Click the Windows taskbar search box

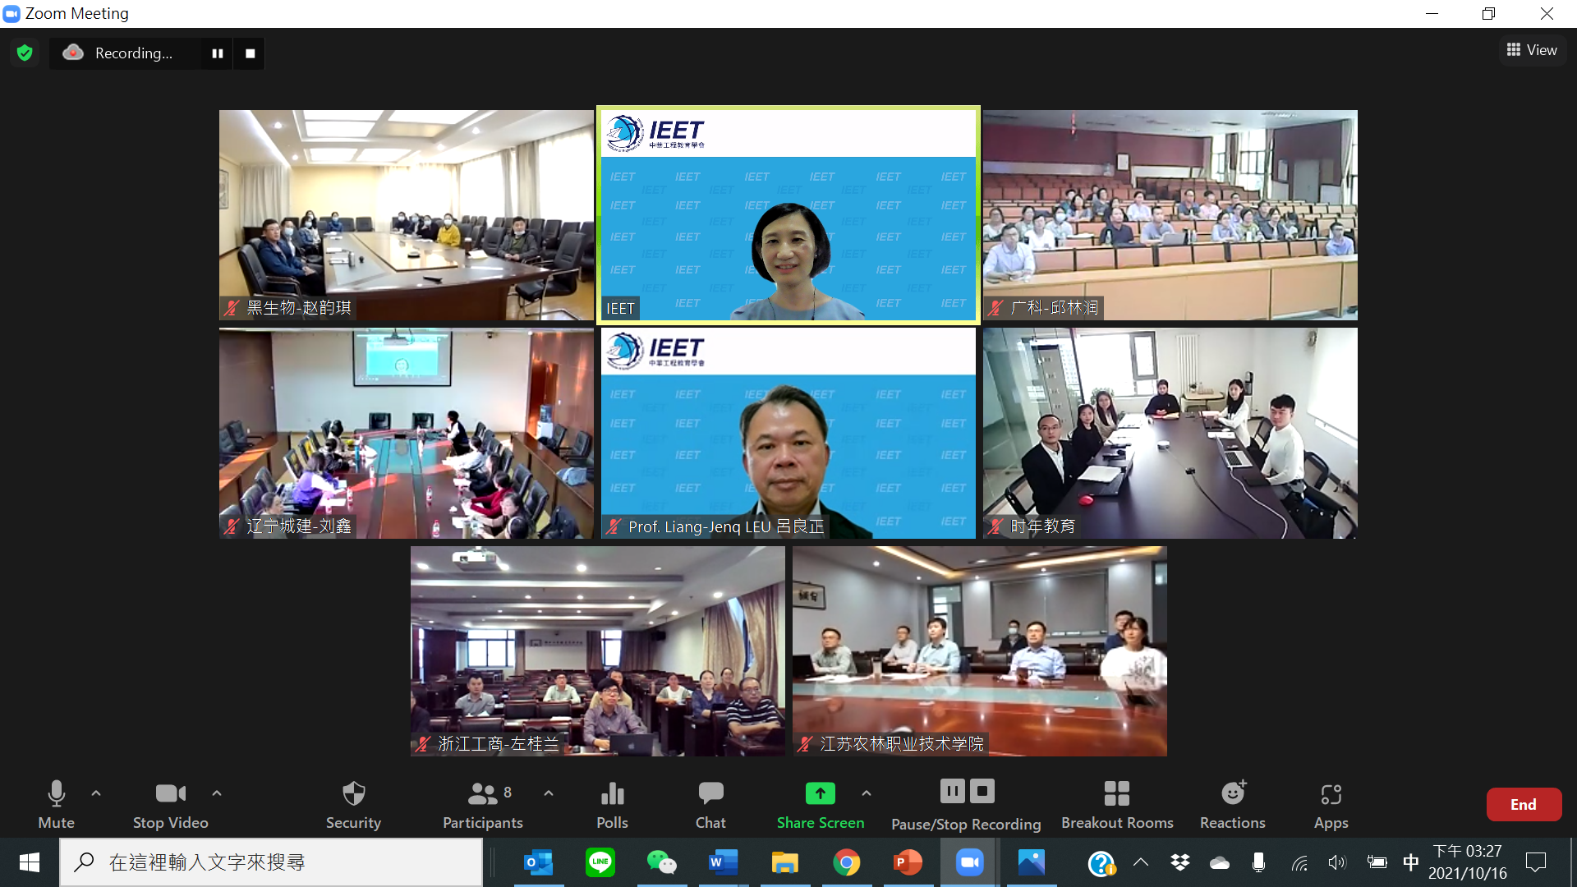[271, 862]
